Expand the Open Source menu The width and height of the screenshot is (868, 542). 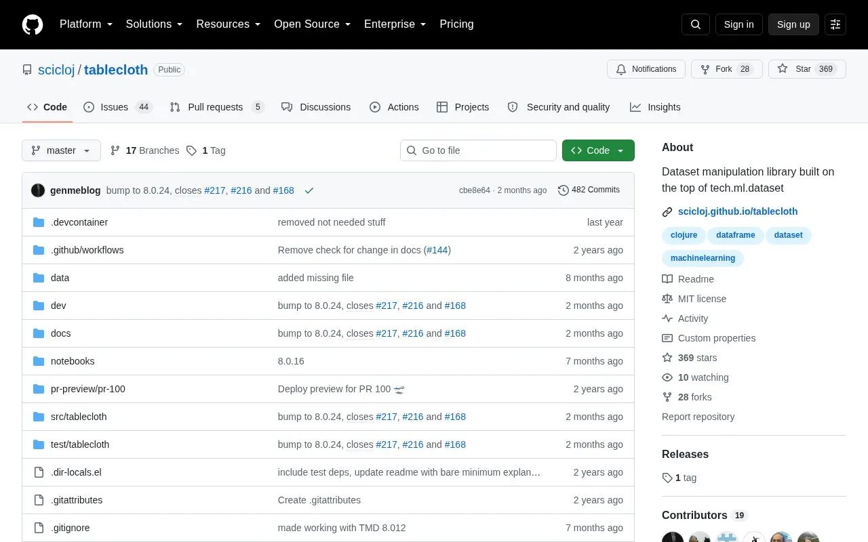pos(312,24)
